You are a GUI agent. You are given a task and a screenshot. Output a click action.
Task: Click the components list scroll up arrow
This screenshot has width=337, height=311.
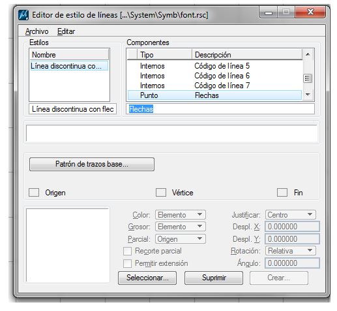(x=308, y=54)
